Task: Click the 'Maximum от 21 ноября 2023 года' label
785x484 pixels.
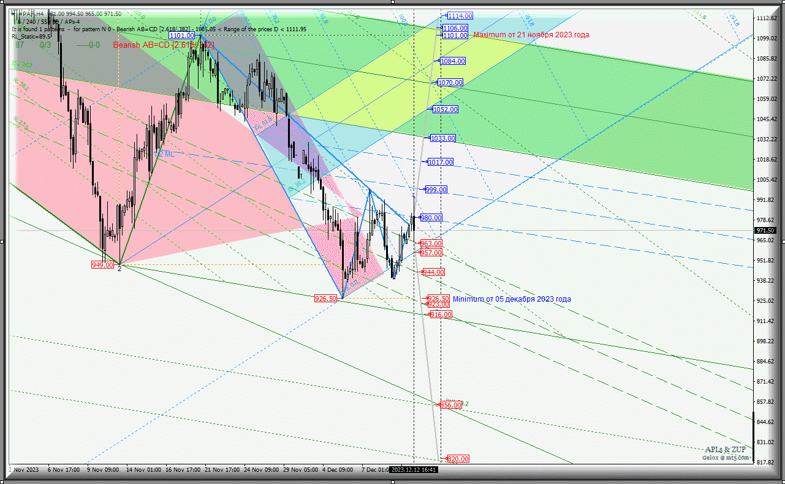Action: click(531, 35)
